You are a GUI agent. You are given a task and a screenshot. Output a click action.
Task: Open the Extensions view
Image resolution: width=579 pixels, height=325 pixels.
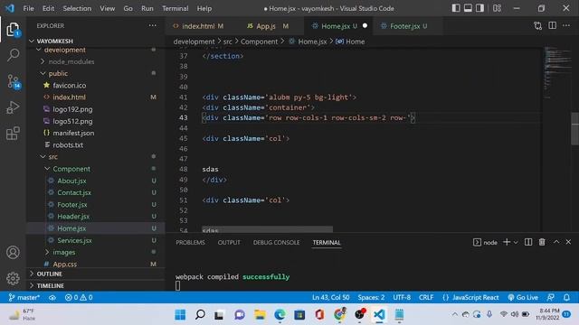[13, 134]
